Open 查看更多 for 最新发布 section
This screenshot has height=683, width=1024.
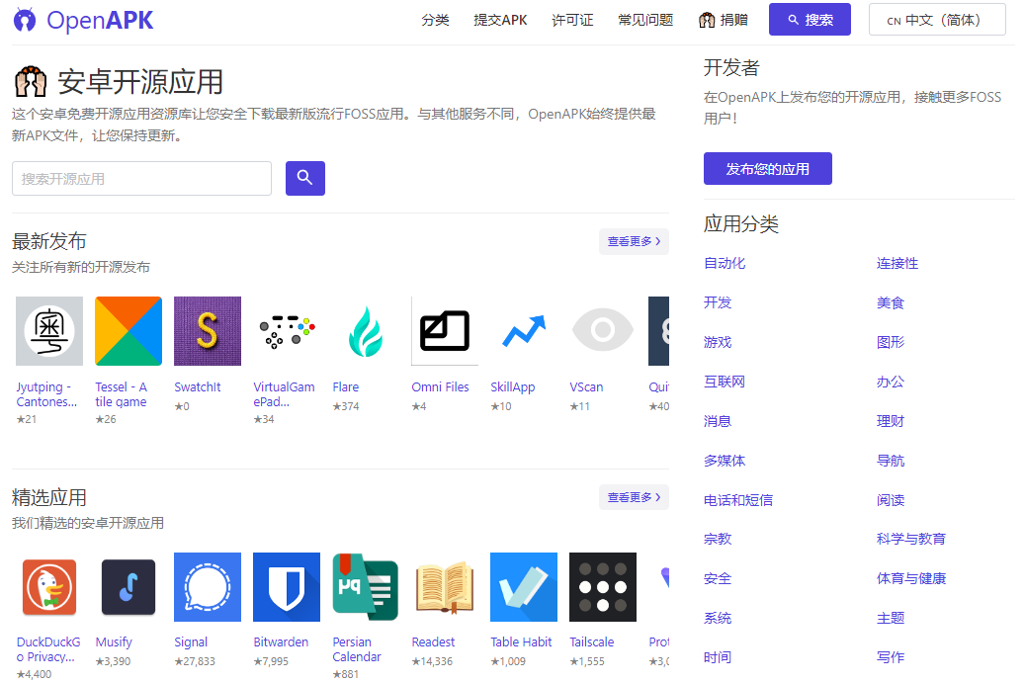[633, 240]
